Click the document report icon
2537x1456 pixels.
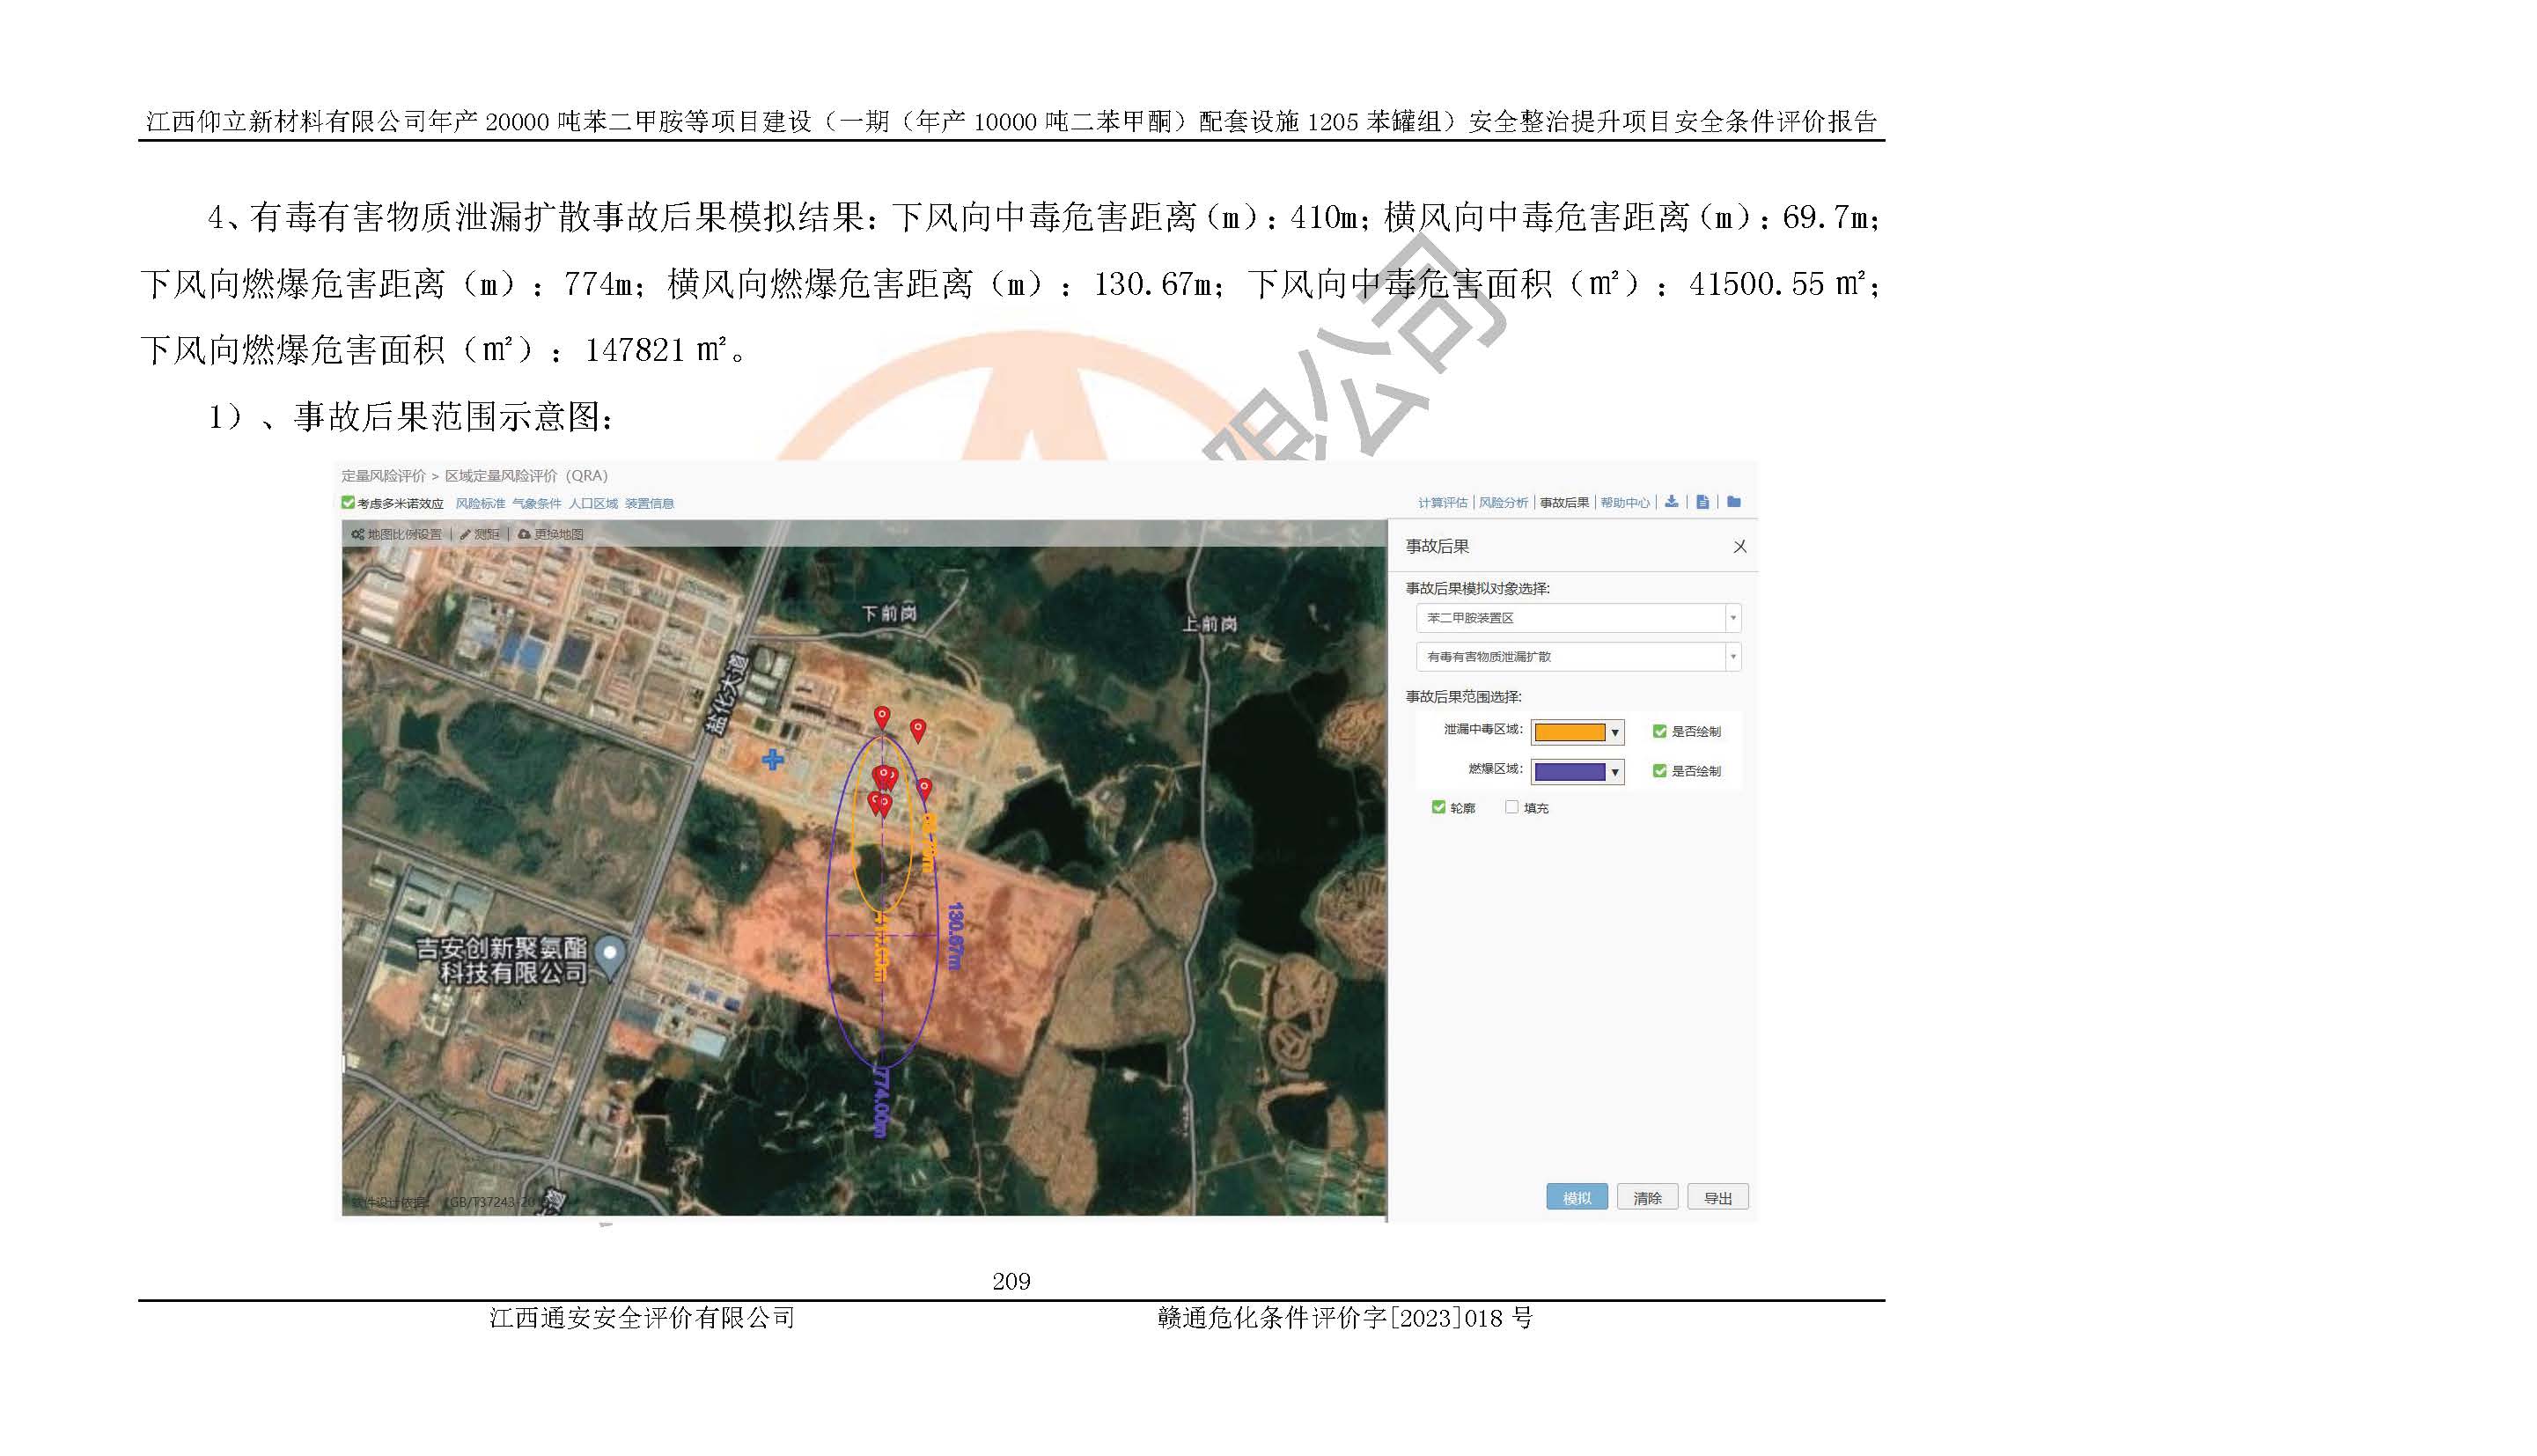1702,502
